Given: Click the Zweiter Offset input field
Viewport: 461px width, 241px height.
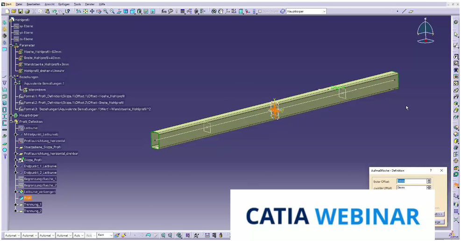Looking at the screenshot, I should 411,187.
